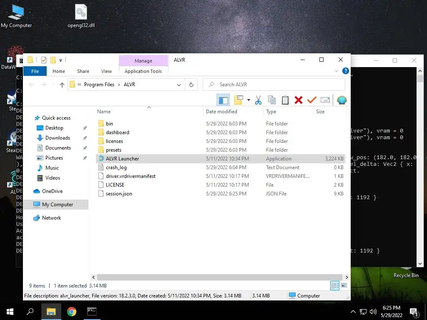Open Downloads in the navigation pane
The height and width of the screenshot is (320, 427).
click(x=58, y=138)
